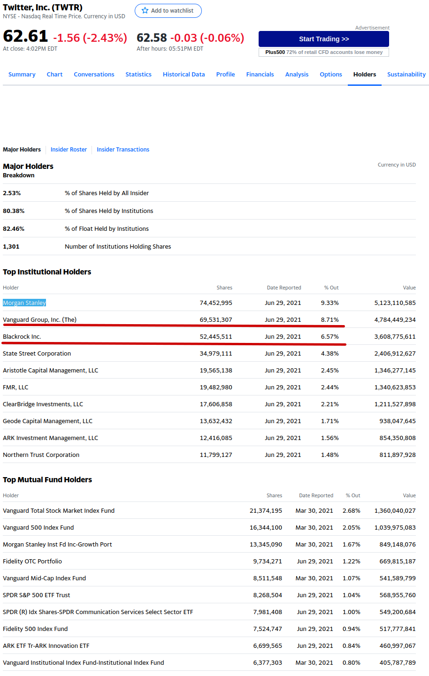Select the Holders tab

pos(365,75)
